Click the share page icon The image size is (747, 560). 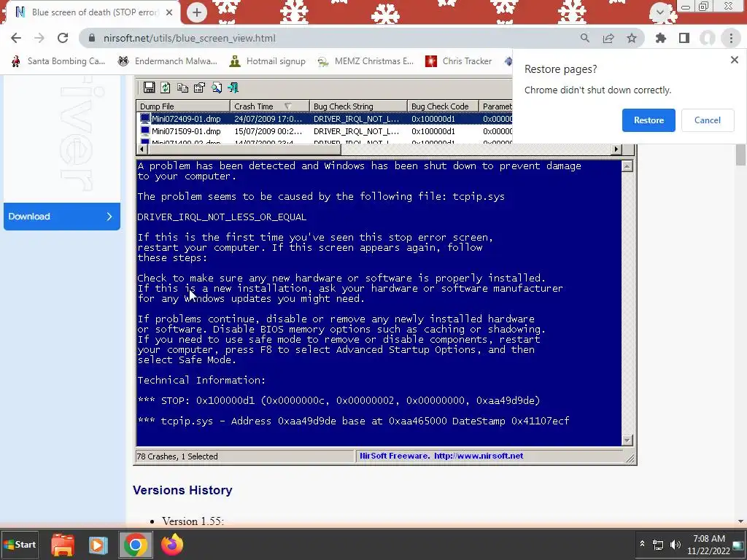[x=608, y=38]
